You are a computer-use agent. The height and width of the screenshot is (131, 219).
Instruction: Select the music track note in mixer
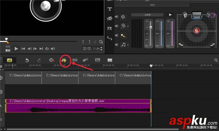(124, 45)
